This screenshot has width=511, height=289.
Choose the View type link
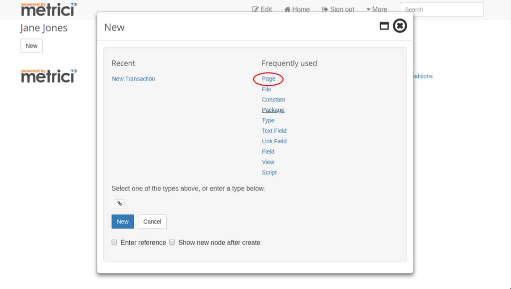268,162
